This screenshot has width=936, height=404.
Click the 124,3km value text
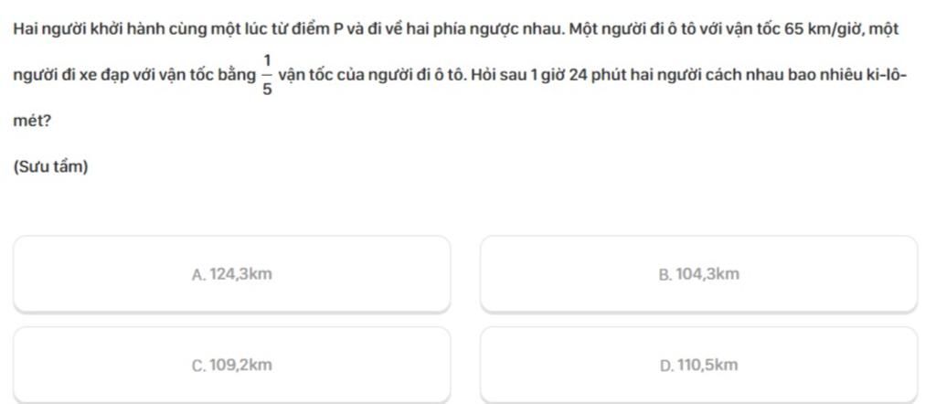tap(241, 274)
